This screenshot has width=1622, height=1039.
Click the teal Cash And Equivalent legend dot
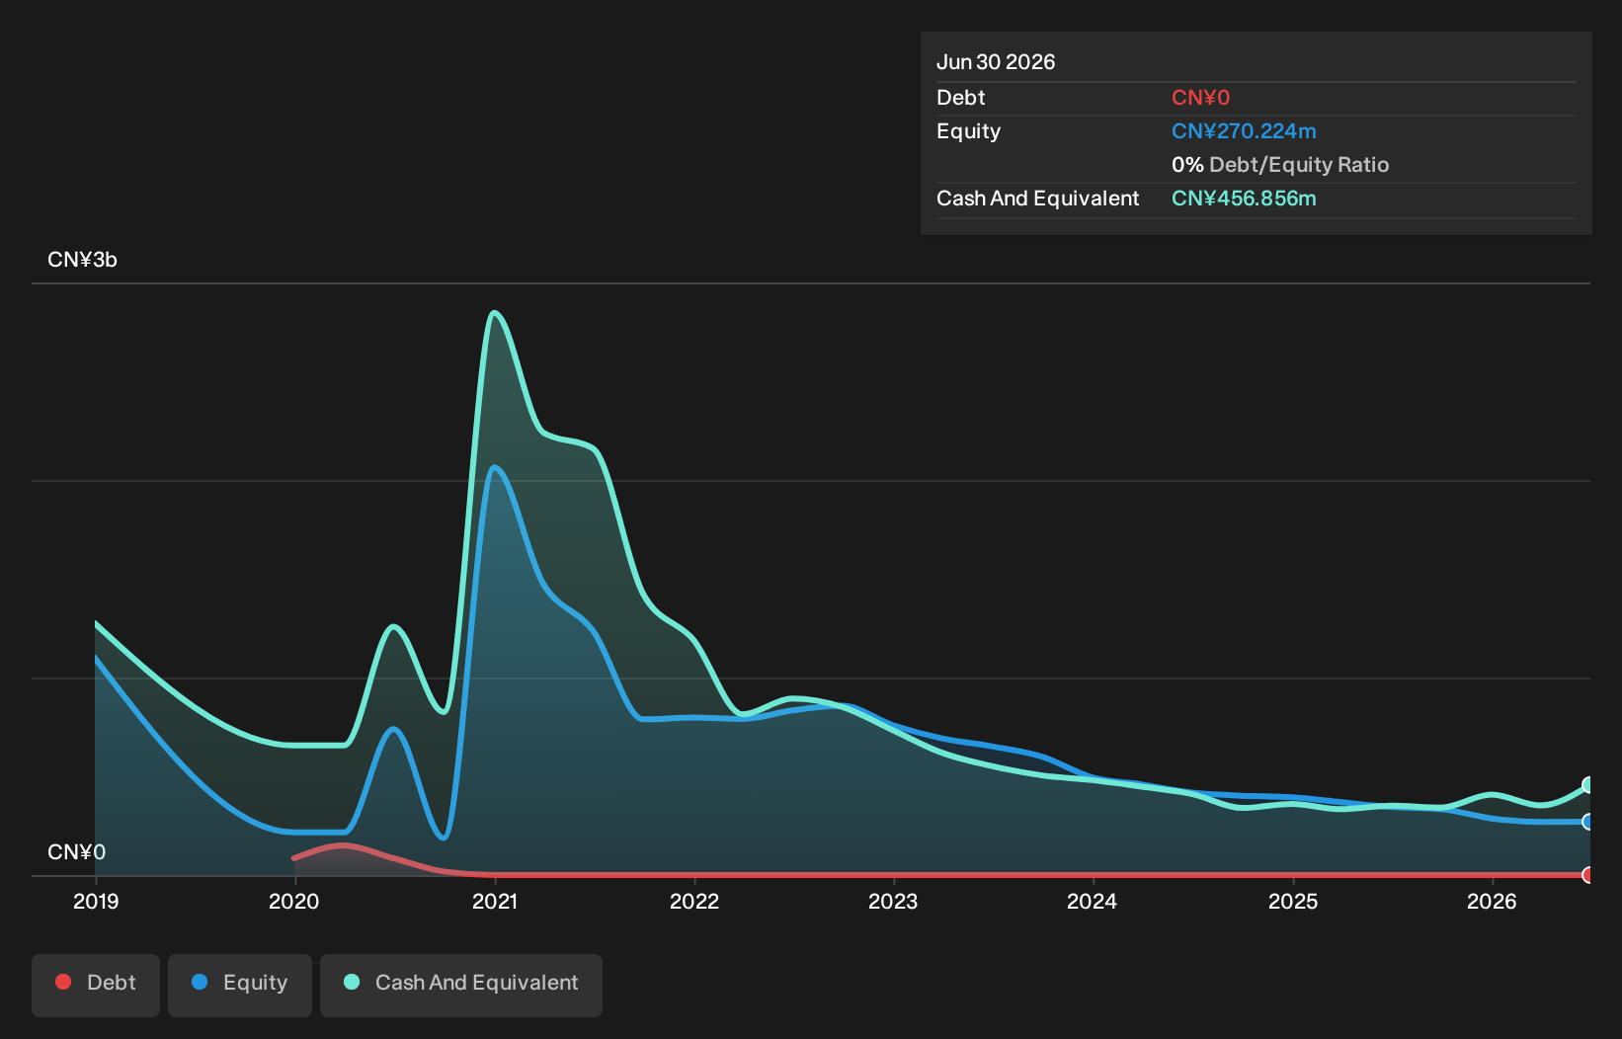[352, 982]
